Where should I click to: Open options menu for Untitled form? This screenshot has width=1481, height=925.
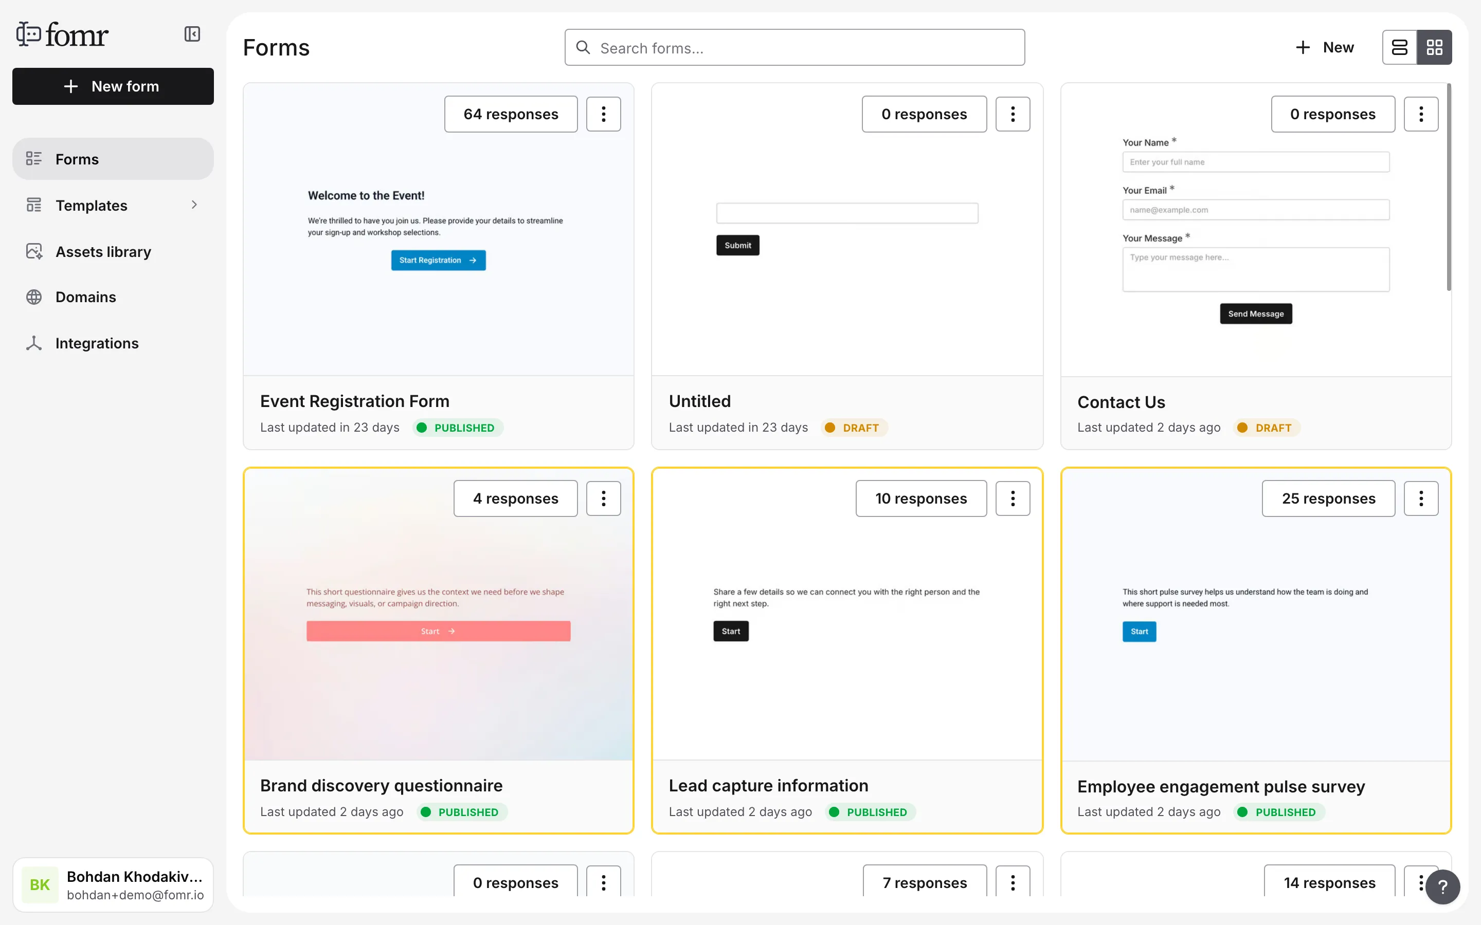(1013, 114)
